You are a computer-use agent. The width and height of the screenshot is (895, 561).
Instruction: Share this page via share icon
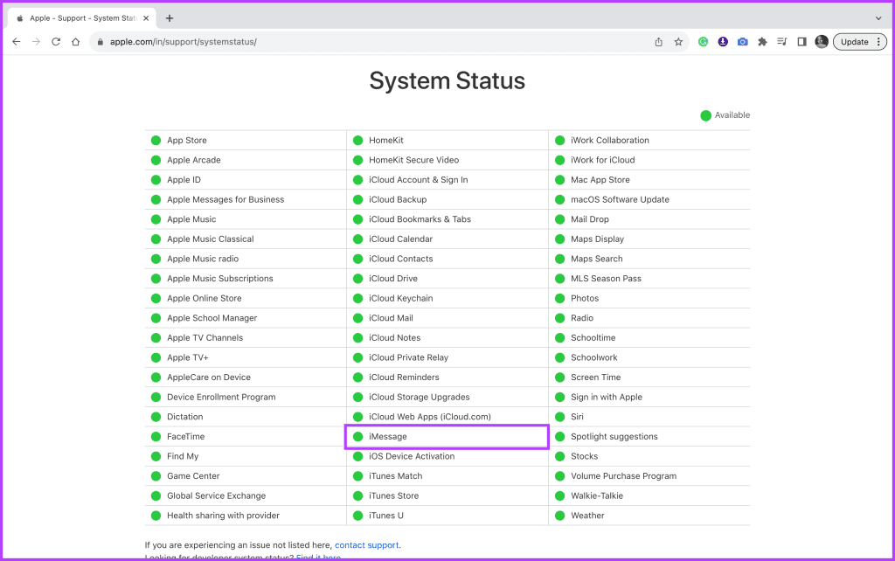point(659,42)
